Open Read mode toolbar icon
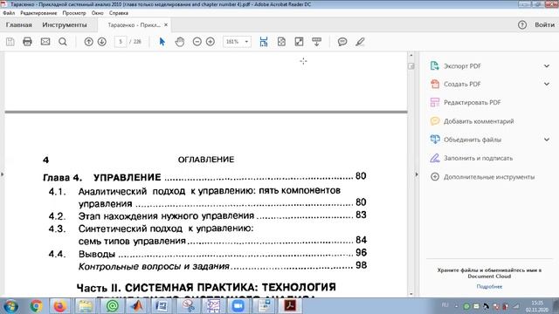Screen dimensions: 559x314 316,42
